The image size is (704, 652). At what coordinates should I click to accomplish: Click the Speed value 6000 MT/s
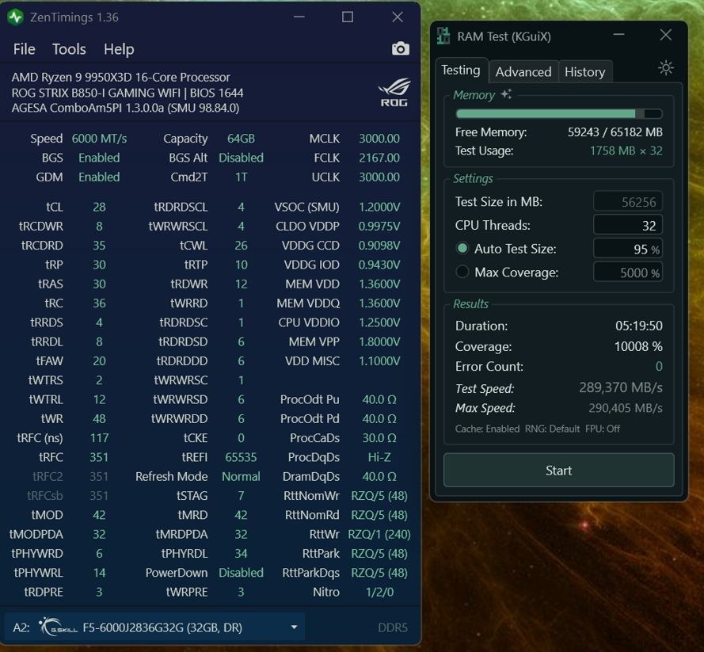(99, 139)
